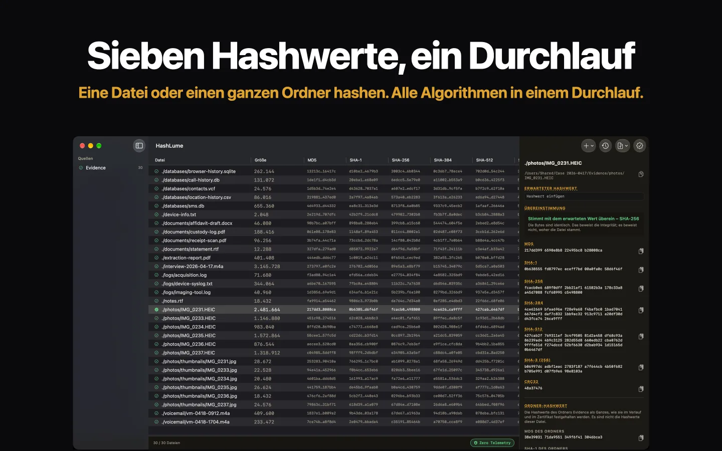Copy the SHA-3 (256) hash value

coord(641,367)
